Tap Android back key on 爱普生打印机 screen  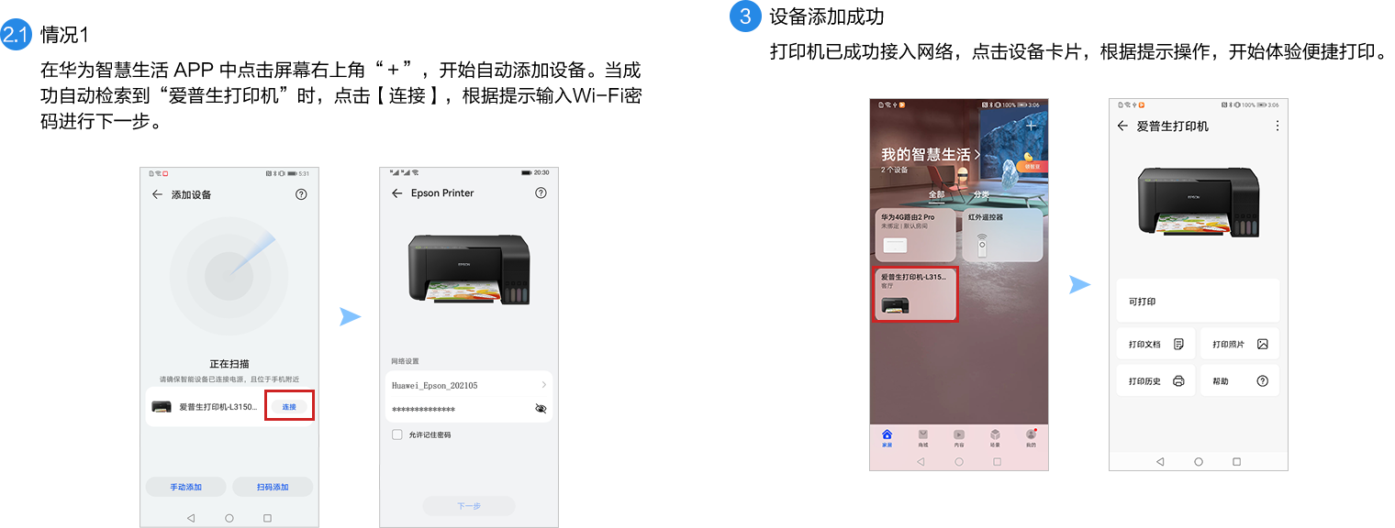click(1160, 462)
